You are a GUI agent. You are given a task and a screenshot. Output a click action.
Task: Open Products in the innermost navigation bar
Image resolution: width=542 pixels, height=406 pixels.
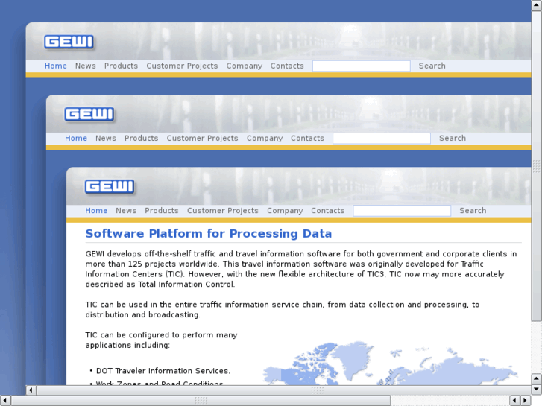click(x=162, y=210)
